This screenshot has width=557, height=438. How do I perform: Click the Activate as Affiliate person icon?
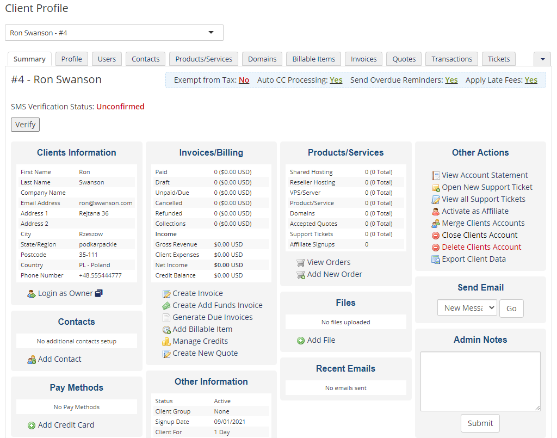tap(436, 211)
